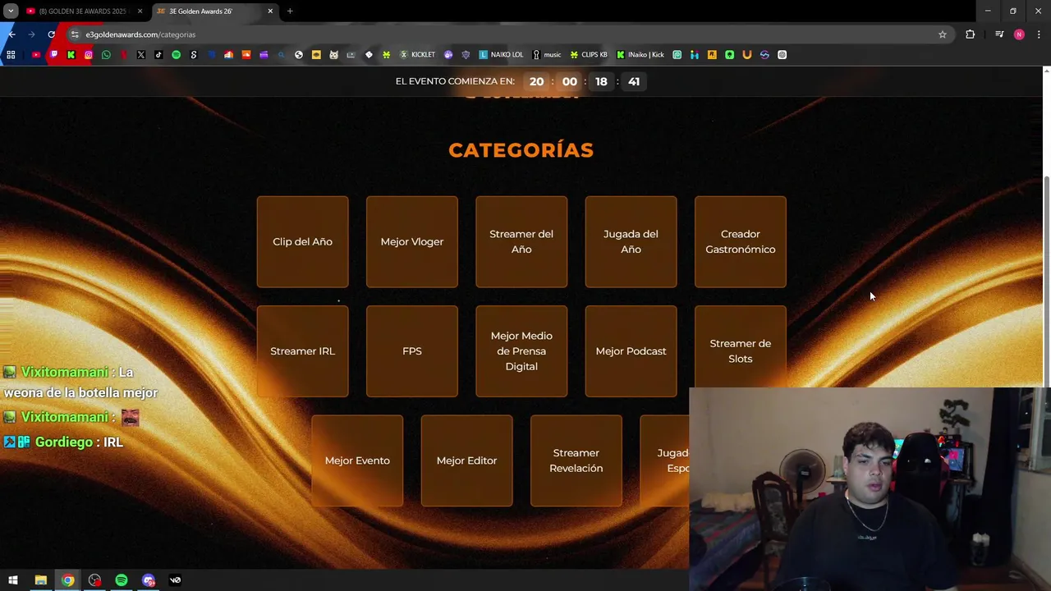Screen dimensions: 1051x591
Task: Open the Rockstar Games bookmark icon
Action: [x=712, y=55]
